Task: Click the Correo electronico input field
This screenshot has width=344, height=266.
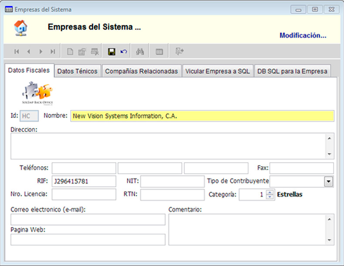Action: tap(88, 220)
